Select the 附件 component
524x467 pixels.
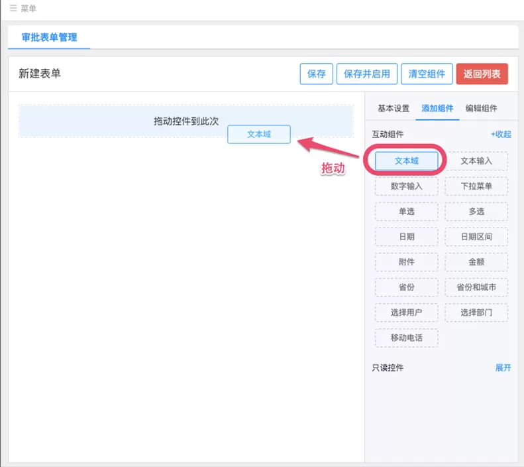tap(406, 262)
